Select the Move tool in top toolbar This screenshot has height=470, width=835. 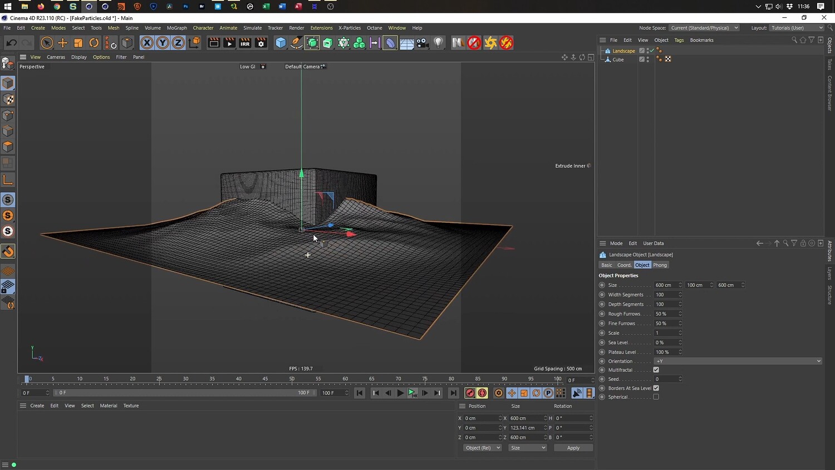click(x=62, y=43)
